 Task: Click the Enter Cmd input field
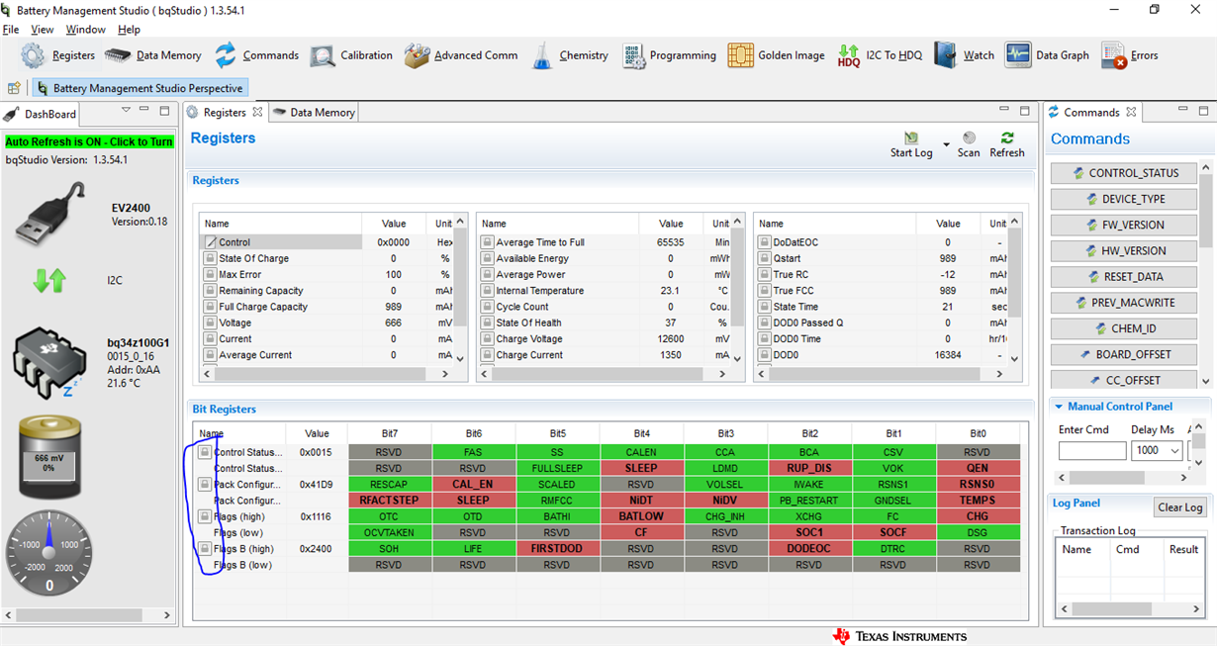[1092, 450]
